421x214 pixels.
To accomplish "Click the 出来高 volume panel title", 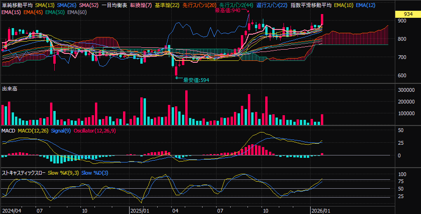I will pyautogui.click(x=10, y=89).
